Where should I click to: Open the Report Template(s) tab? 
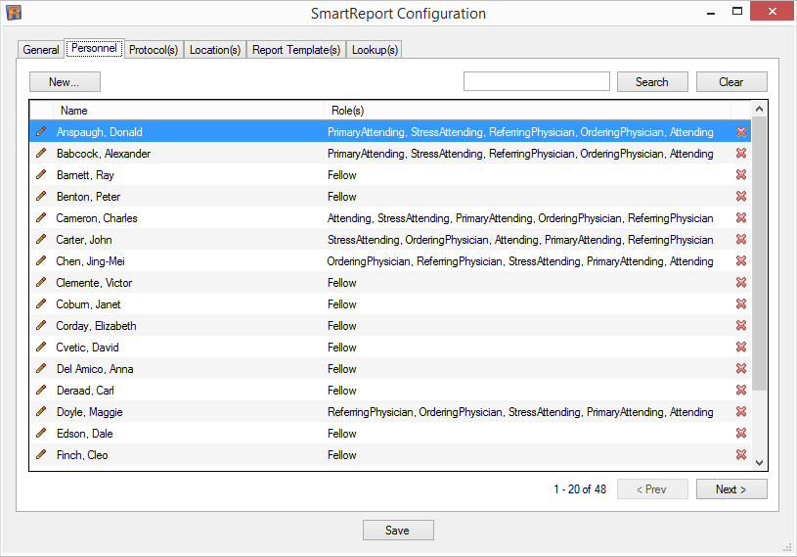[x=296, y=50]
